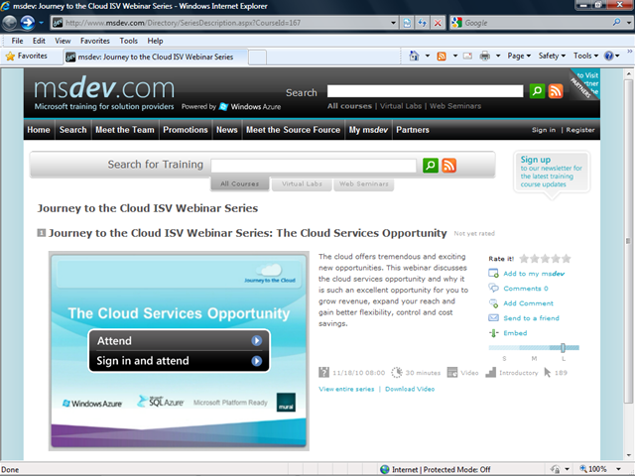Screen dimensions: 635x476
Task: Click the Print icon
Action: pyautogui.click(x=485, y=56)
